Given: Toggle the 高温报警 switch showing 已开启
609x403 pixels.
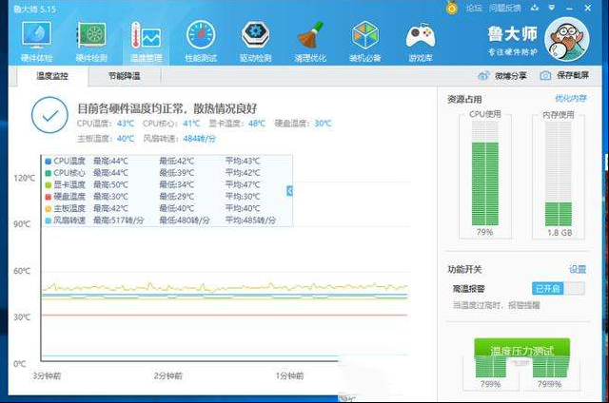Looking at the screenshot, I should pyautogui.click(x=559, y=289).
